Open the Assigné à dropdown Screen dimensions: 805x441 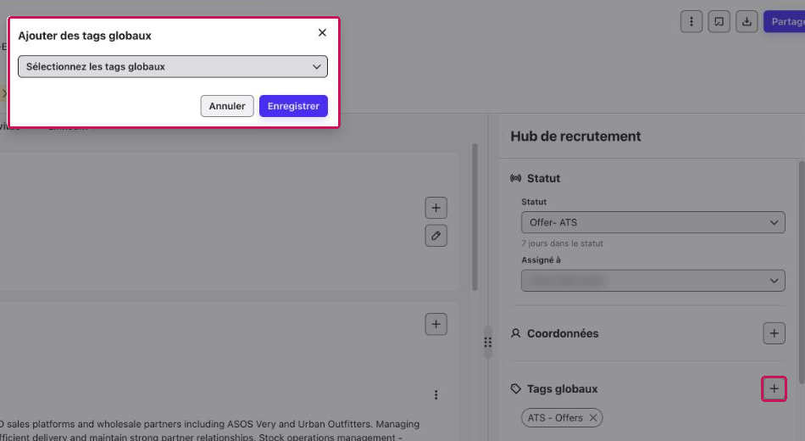(653, 281)
